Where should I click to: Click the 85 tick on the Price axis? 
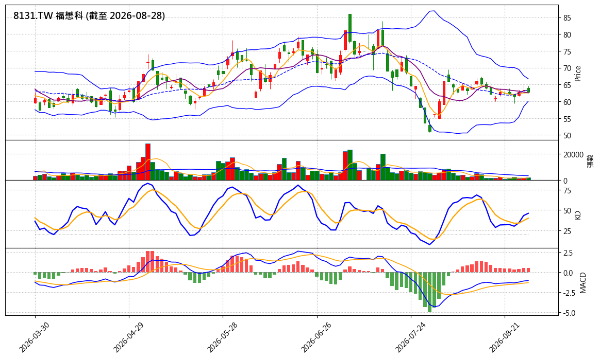[x=567, y=18]
